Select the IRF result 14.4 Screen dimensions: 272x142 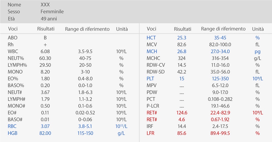pos(182,126)
